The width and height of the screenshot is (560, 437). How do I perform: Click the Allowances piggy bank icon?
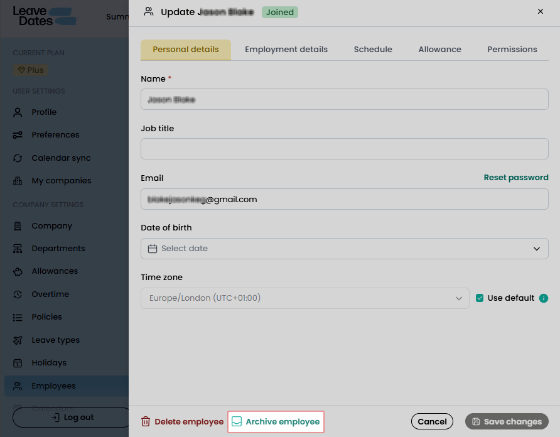(x=18, y=272)
